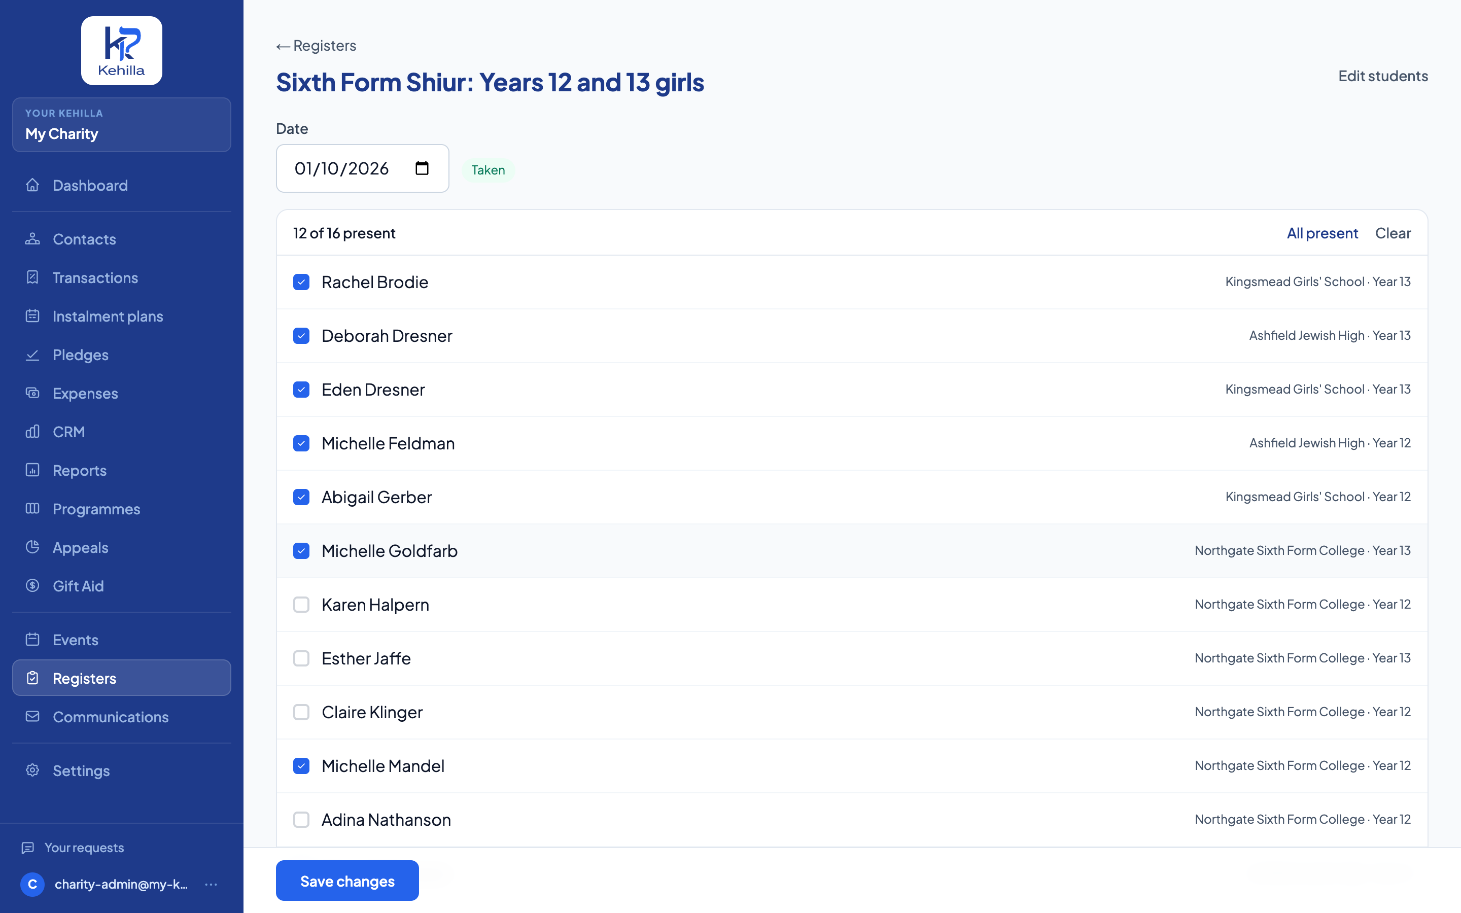The width and height of the screenshot is (1461, 913).
Task: Click the Settings gear icon
Action: tap(32, 770)
